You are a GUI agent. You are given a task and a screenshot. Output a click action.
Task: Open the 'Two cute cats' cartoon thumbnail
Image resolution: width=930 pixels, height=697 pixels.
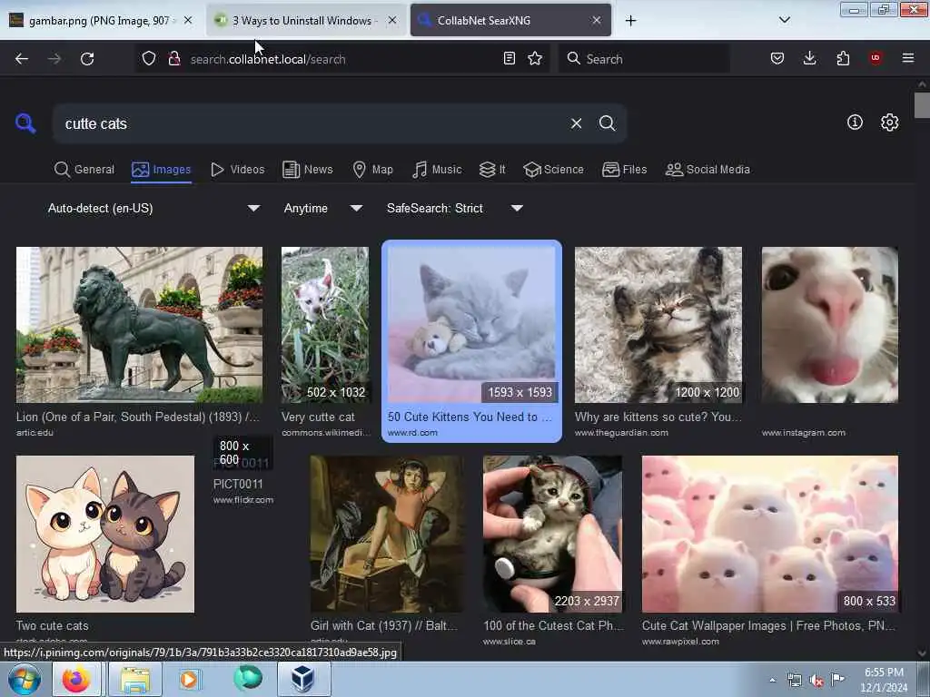(105, 534)
